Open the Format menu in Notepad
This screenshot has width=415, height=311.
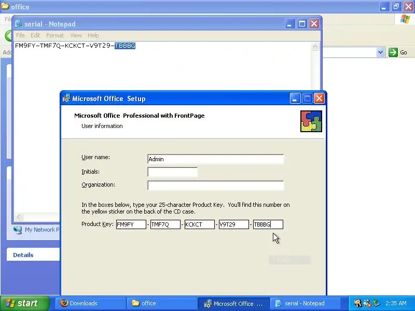tap(55, 35)
